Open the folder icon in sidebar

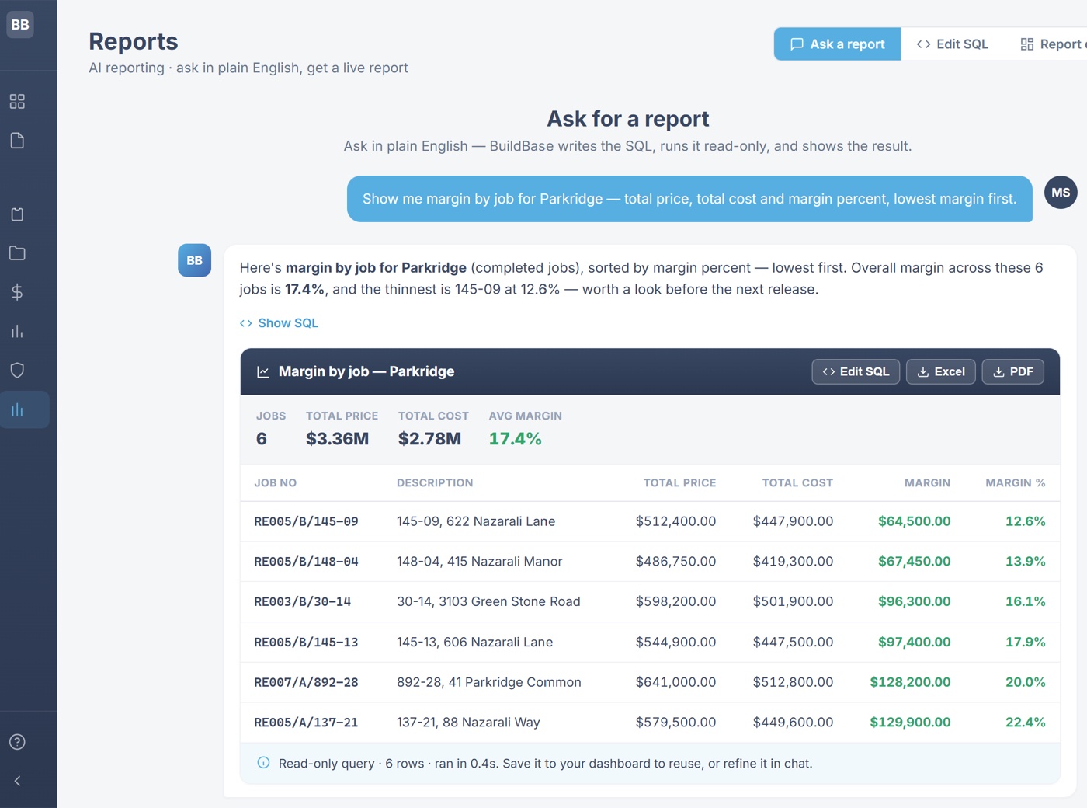[17, 253]
